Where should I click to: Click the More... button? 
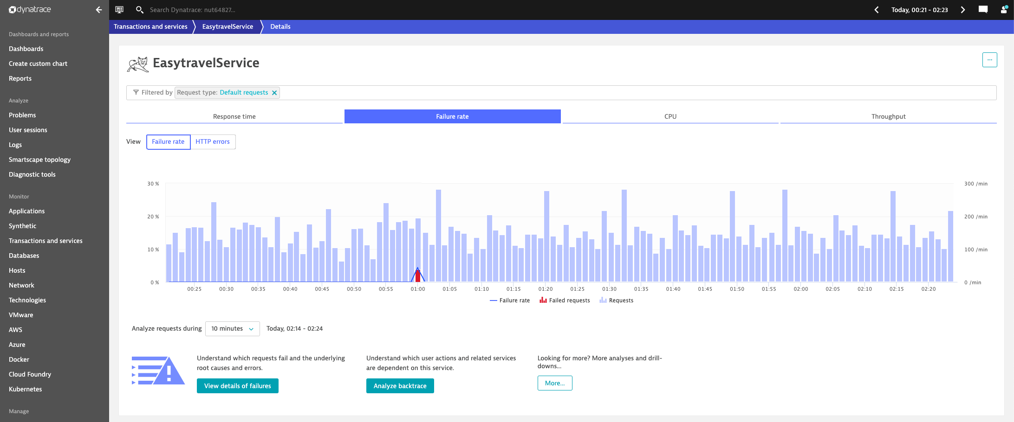[555, 383]
